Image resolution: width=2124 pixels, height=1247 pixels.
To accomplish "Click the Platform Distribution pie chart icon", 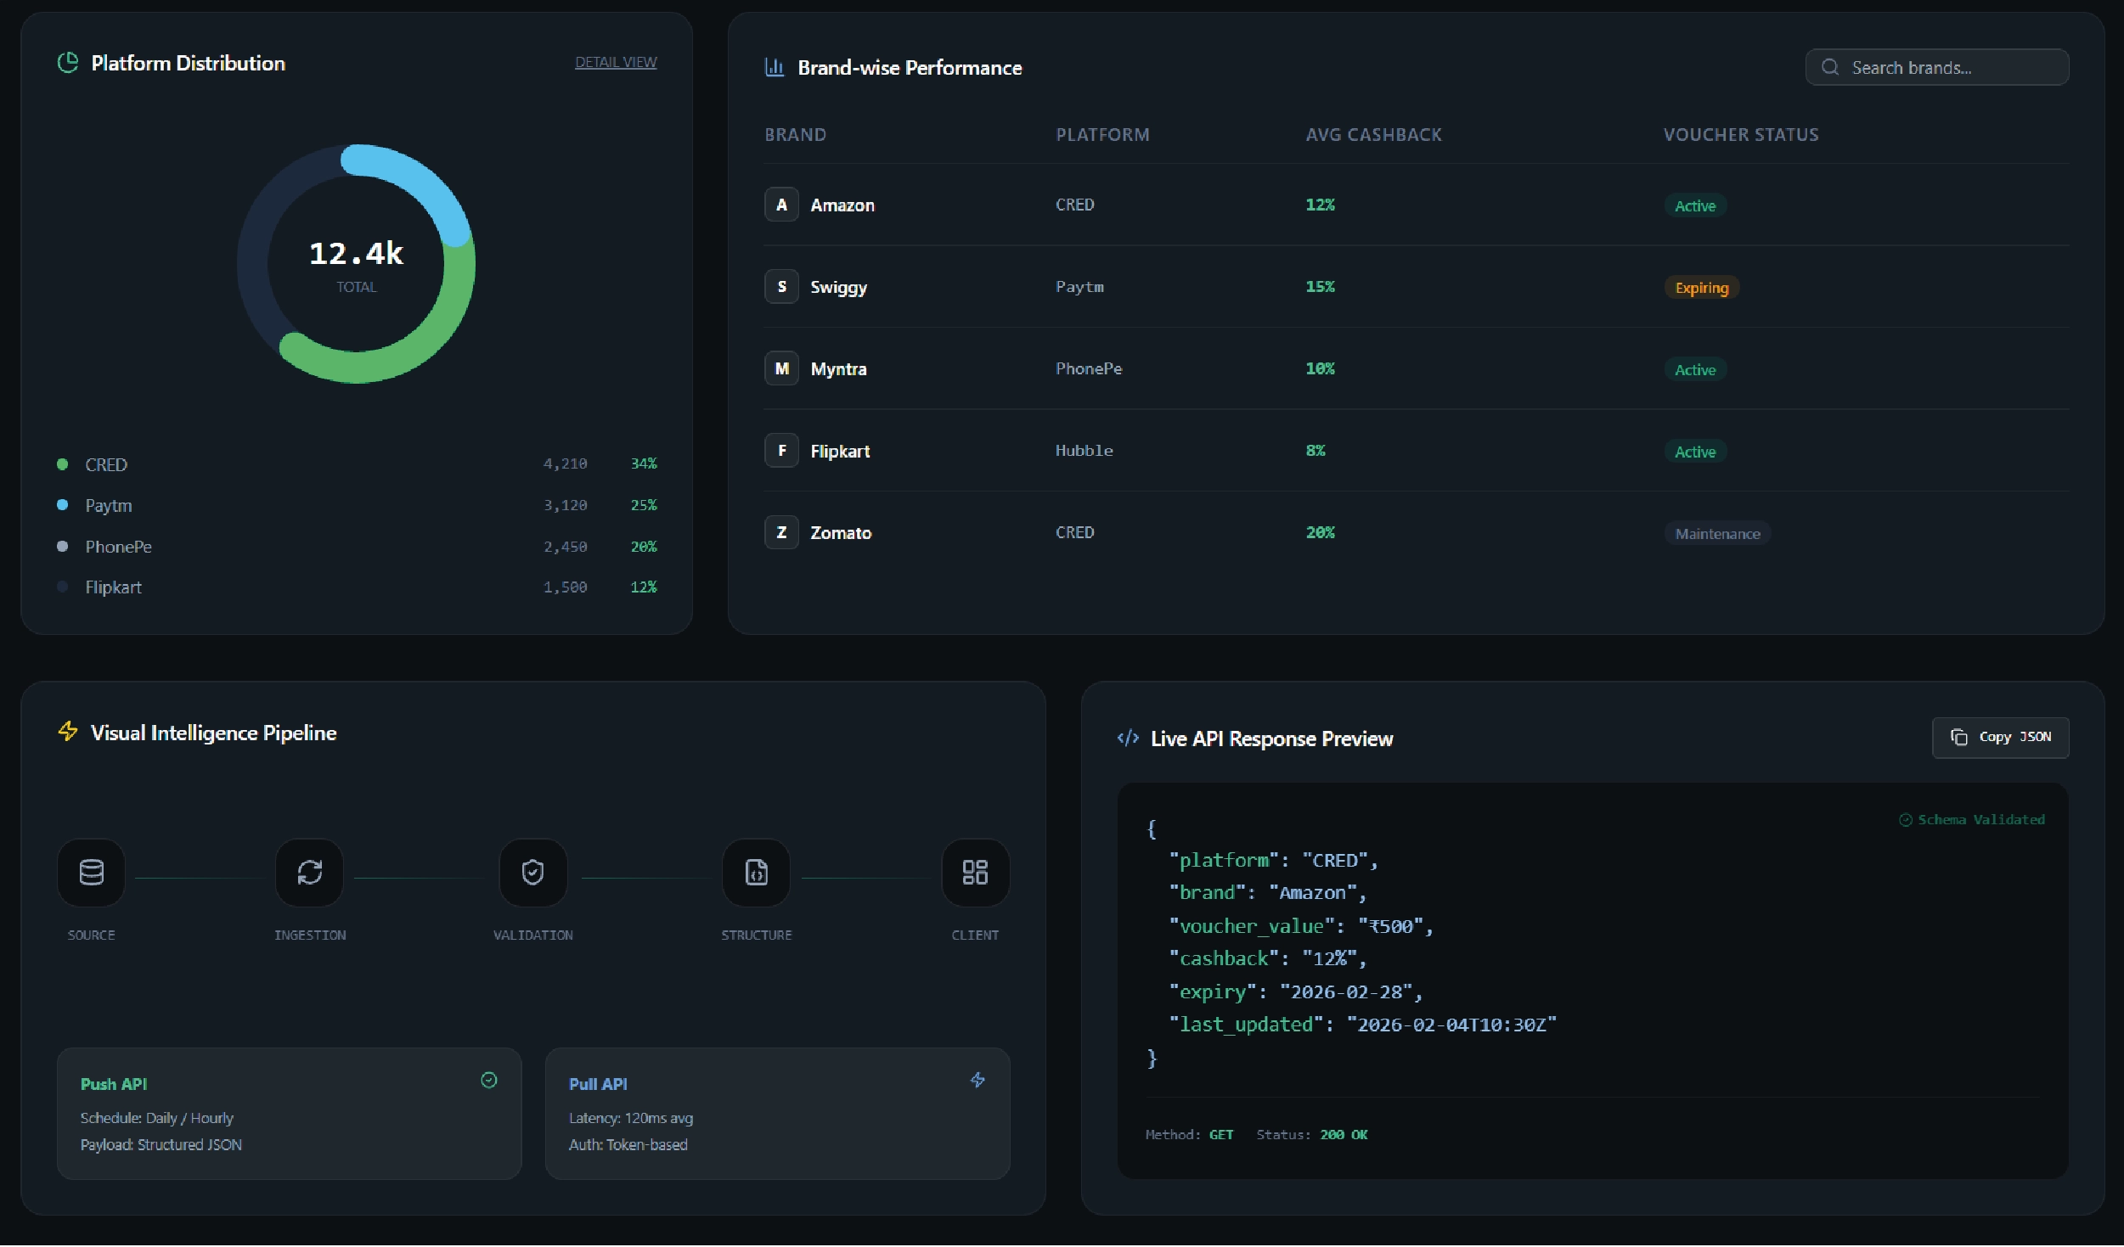I will pos(68,63).
